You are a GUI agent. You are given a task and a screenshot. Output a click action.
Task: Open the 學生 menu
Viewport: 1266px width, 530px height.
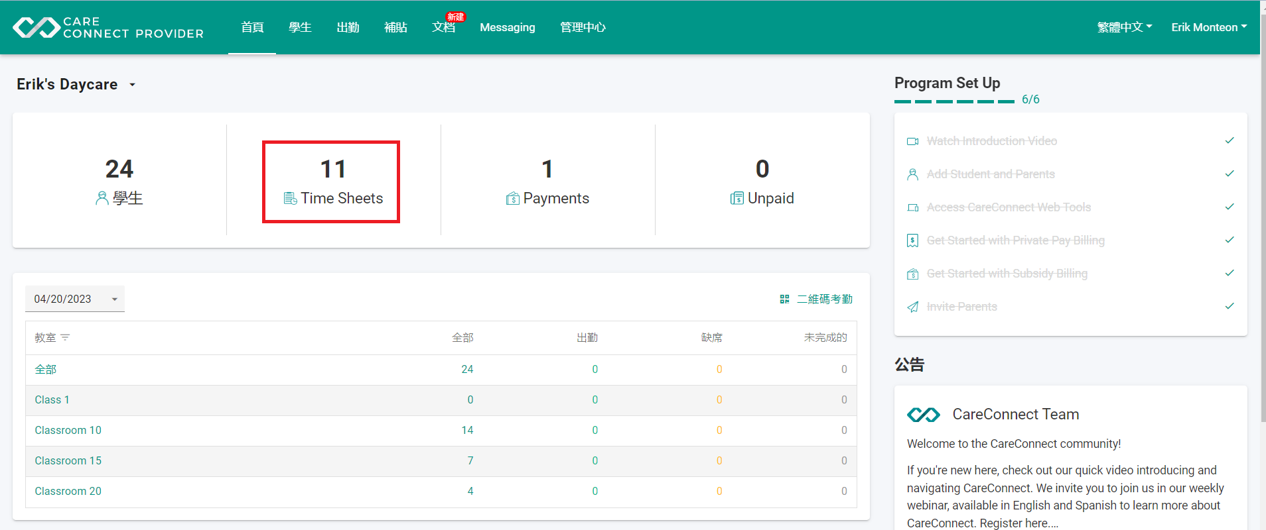[x=300, y=27]
